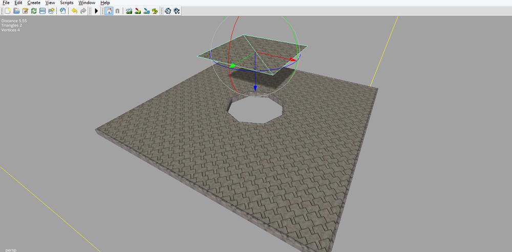Select the terrain tool with red brush
This screenshot has height=252, width=512.
(138, 11)
